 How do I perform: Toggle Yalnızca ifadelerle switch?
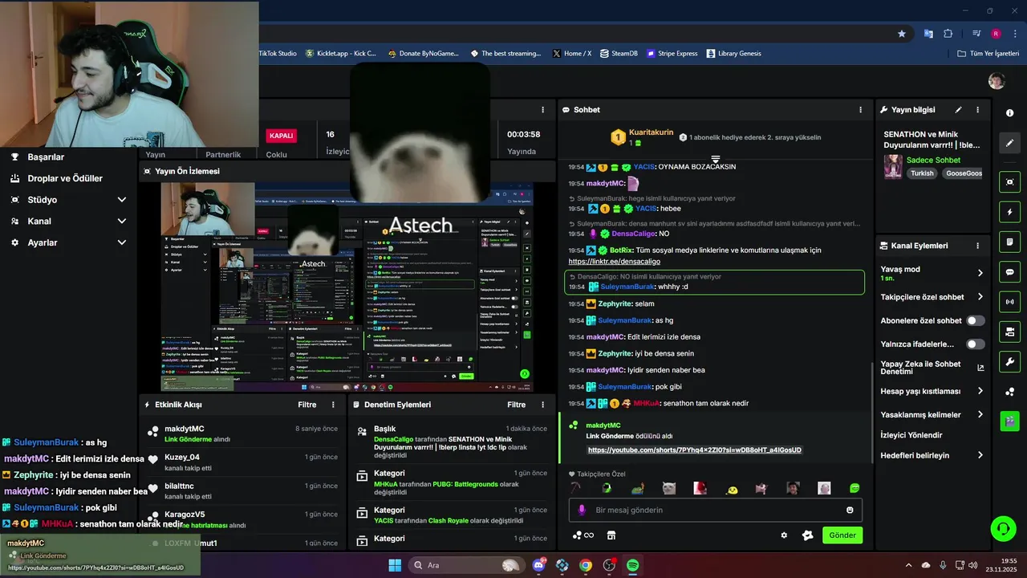coord(976,344)
